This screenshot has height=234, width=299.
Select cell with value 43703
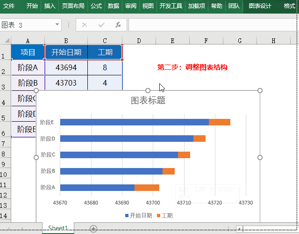coord(66,83)
